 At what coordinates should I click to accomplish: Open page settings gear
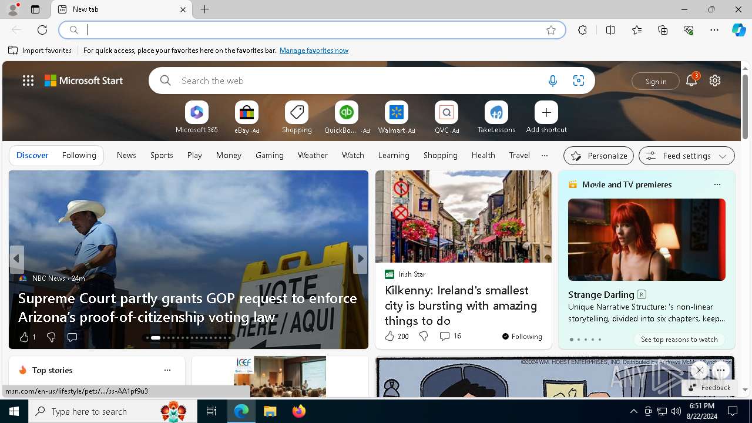tap(715, 80)
